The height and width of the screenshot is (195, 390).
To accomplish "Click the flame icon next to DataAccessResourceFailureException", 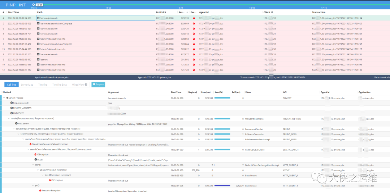I will [30, 144].
